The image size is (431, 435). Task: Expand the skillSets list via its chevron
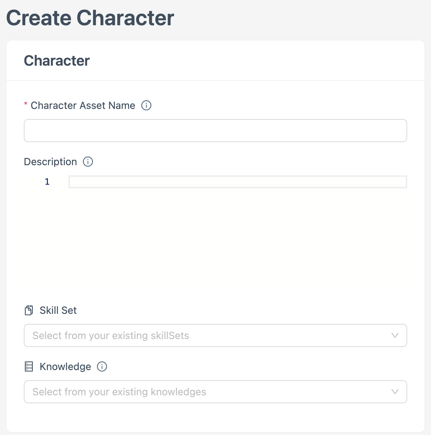pyautogui.click(x=395, y=335)
